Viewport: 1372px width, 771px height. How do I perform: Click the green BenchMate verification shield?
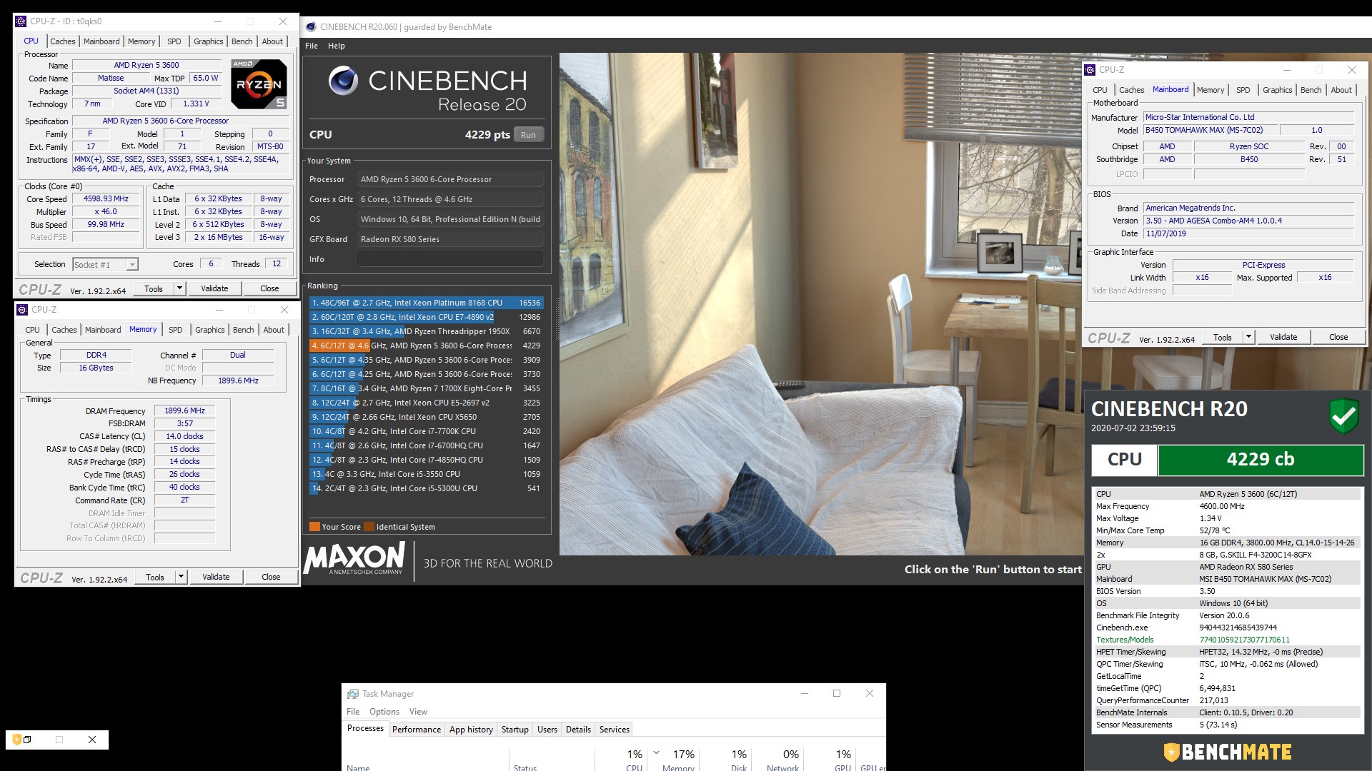pyautogui.click(x=1343, y=415)
